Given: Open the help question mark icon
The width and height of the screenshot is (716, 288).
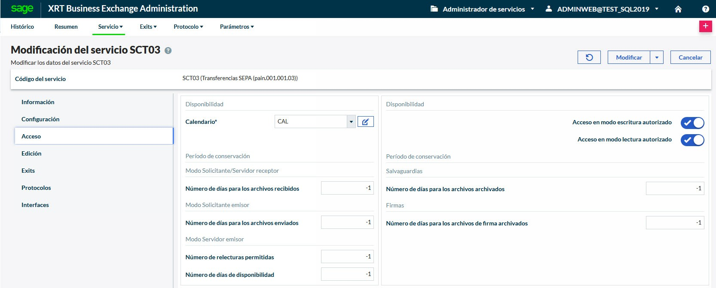Looking at the screenshot, I should click(x=706, y=9).
